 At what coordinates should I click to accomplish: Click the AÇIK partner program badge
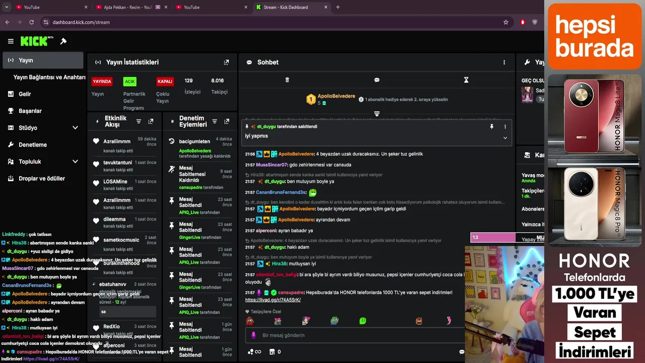pos(130,81)
